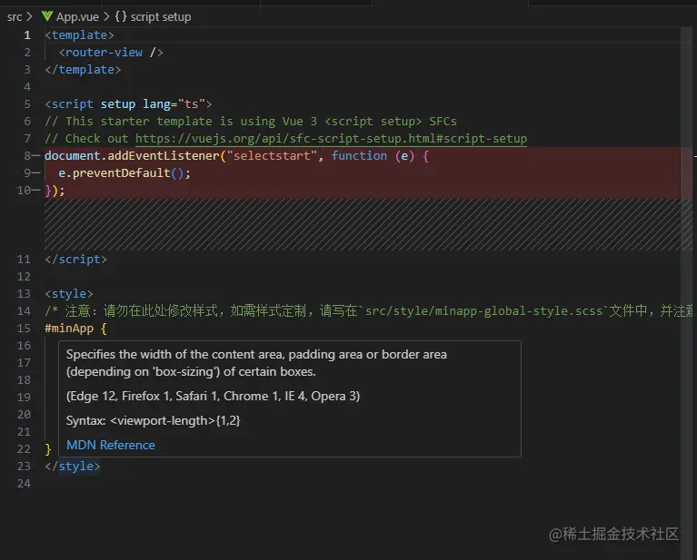Viewport: 697px width, 560px height.
Task: Click the browser compatibility text in tooltip
Action: pyautogui.click(x=213, y=396)
